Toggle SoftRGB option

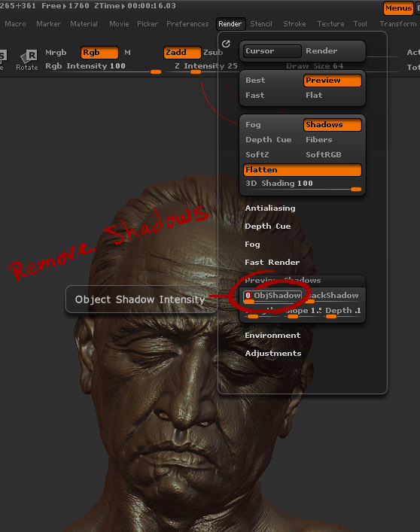[324, 155]
